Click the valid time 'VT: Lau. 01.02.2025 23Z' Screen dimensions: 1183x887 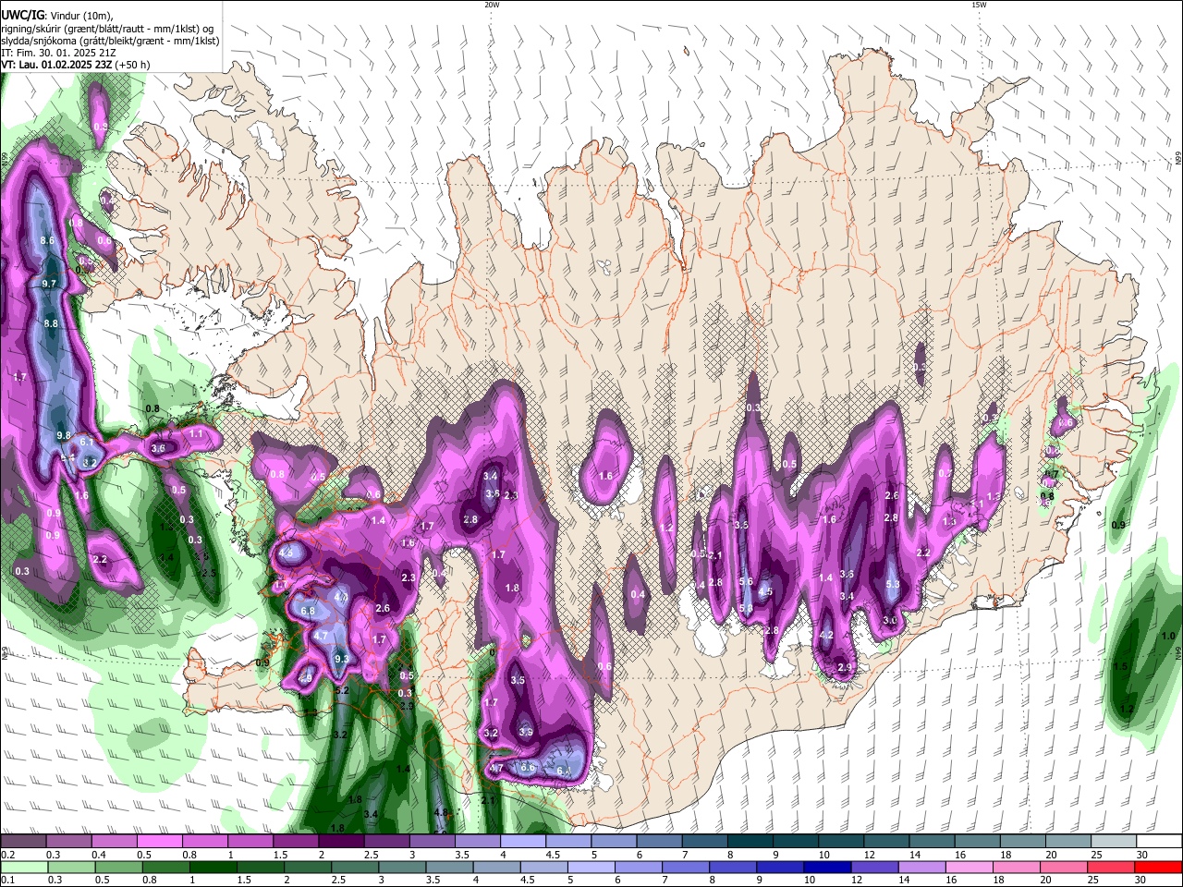[x=56, y=65]
